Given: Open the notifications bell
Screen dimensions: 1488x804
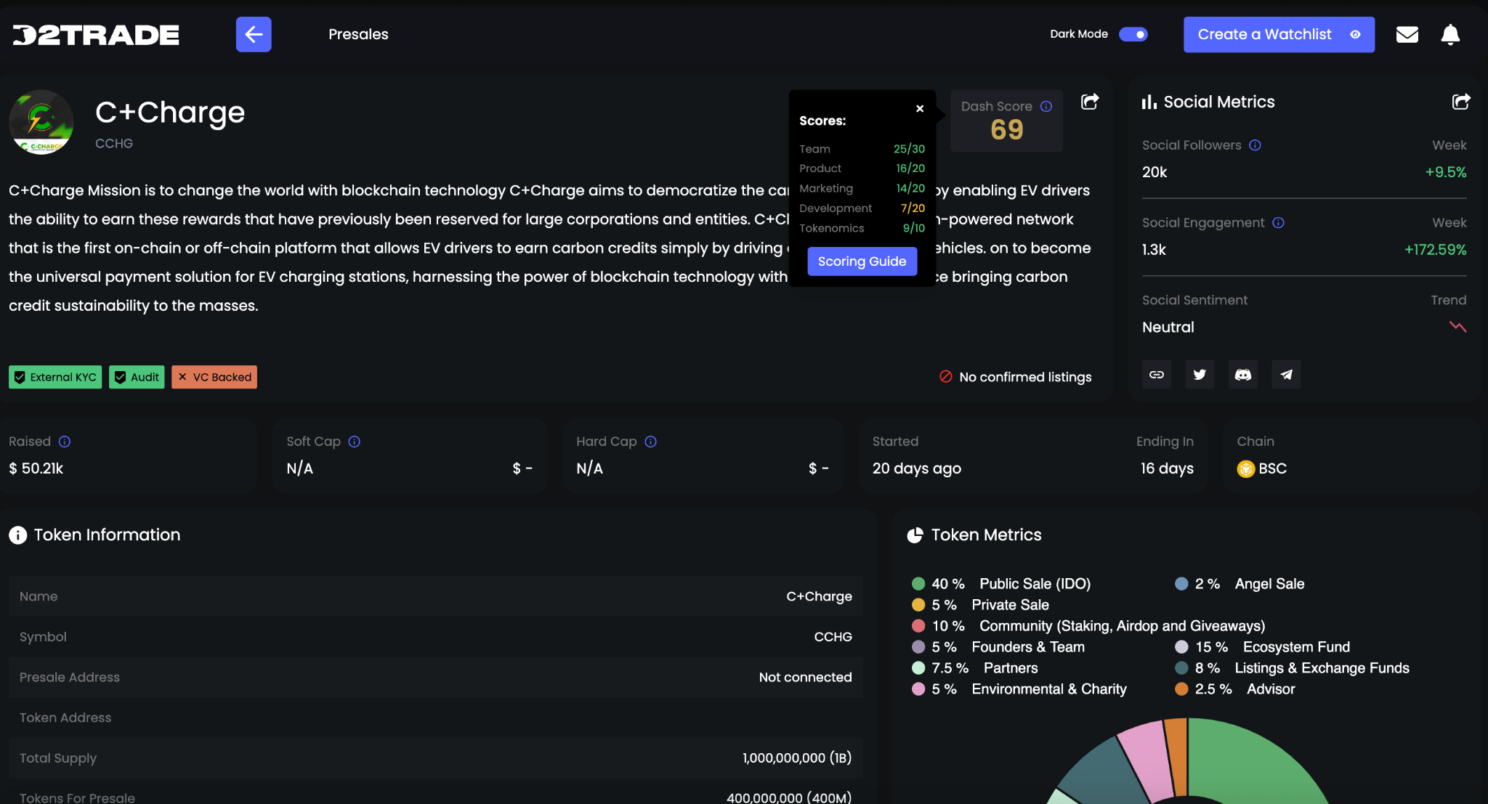Looking at the screenshot, I should pos(1450,34).
